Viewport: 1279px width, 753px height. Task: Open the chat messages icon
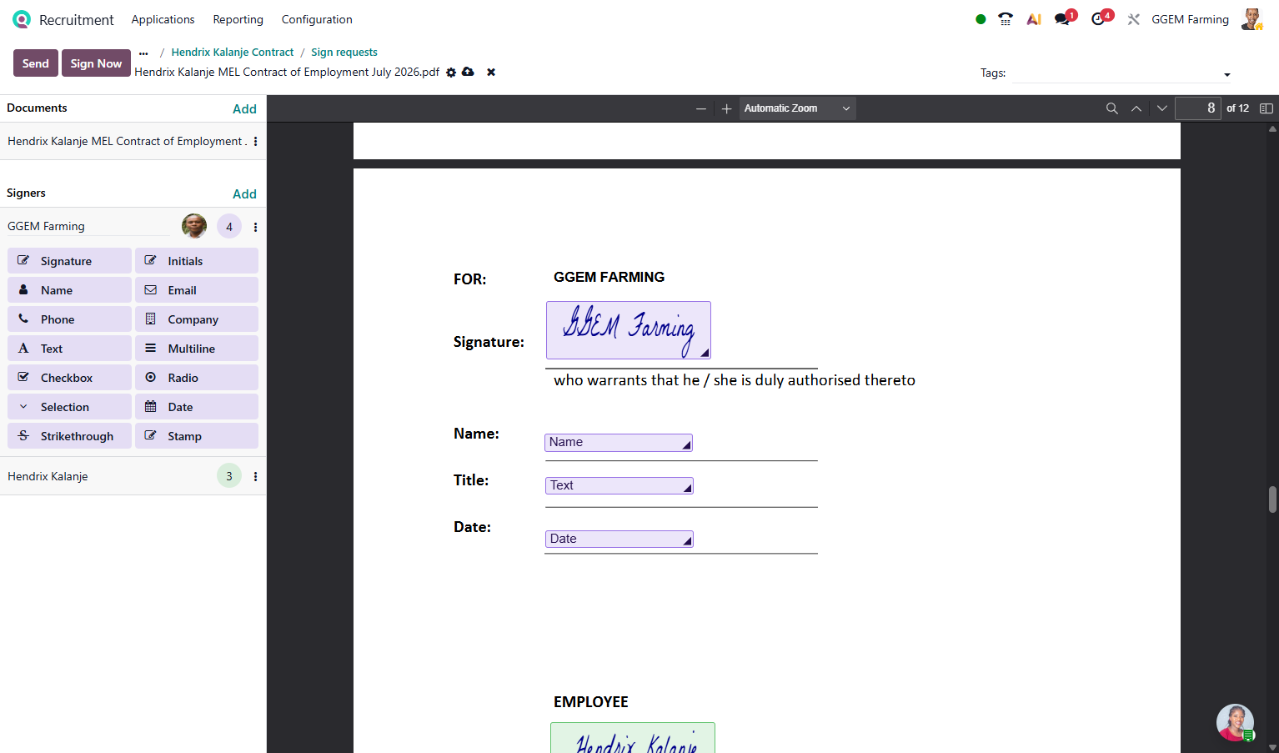point(1062,19)
